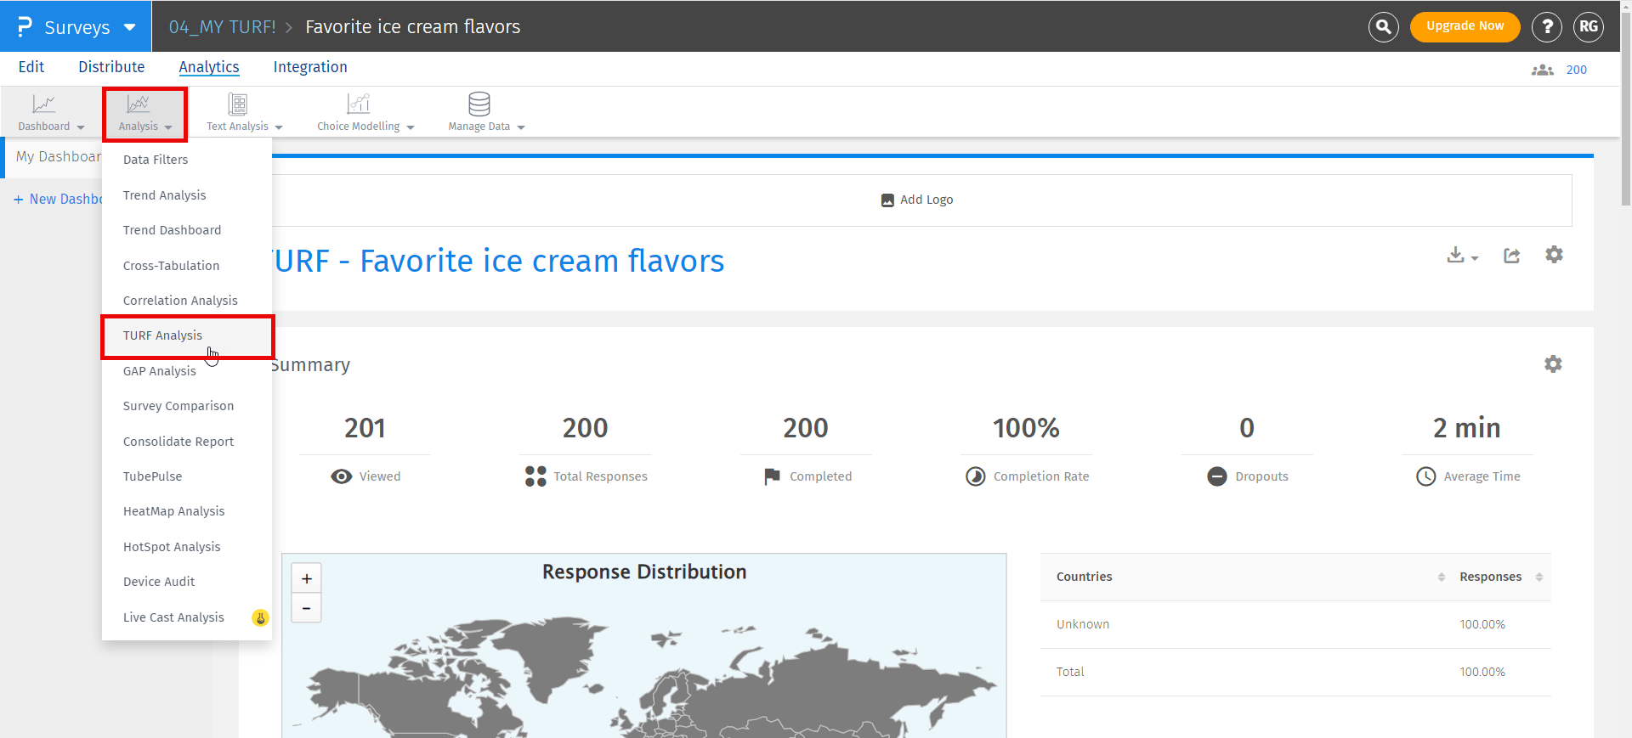Viewport: 1632px width, 738px height.
Task: Open dashboard settings gear near title
Action: pos(1554,255)
